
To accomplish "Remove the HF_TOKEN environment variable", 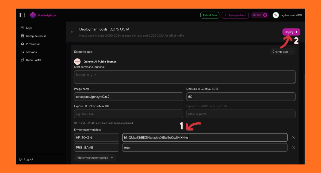I will click(x=293, y=137).
